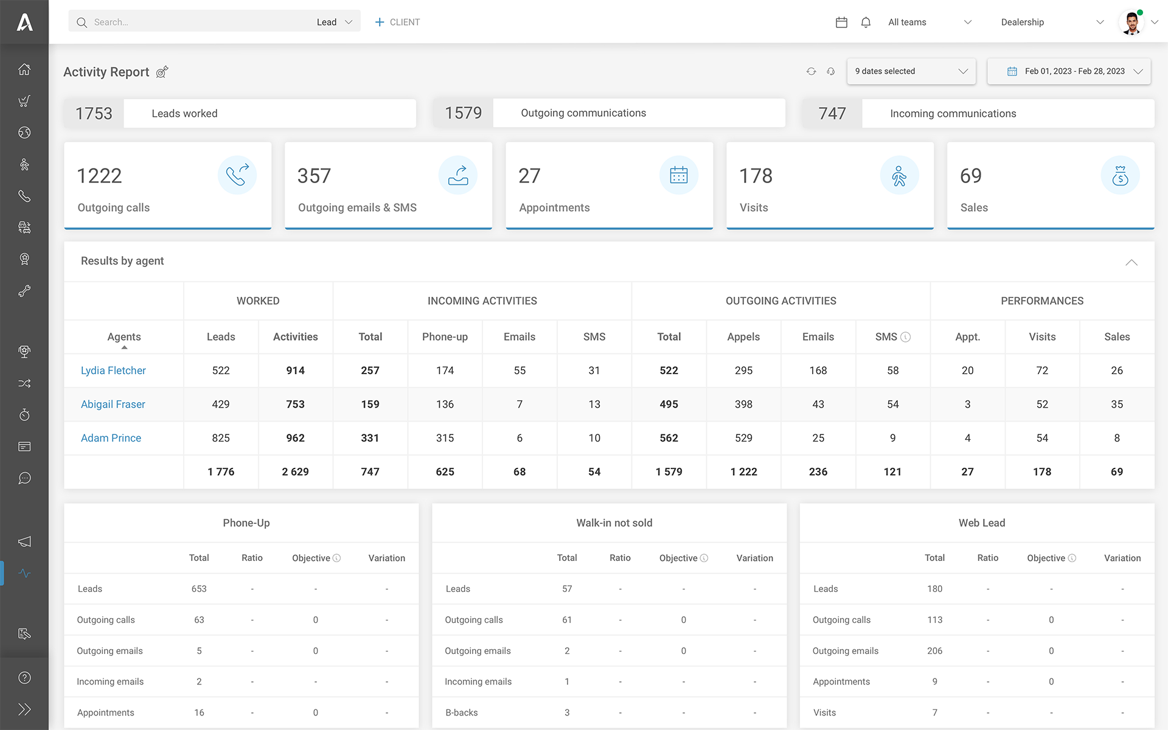Open the Lead search type dropdown
This screenshot has height=730, width=1168.
[x=334, y=23]
